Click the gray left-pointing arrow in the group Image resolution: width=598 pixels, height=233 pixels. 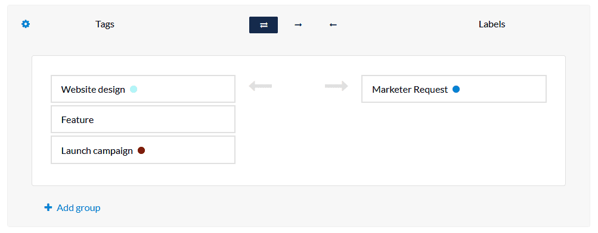pos(260,86)
